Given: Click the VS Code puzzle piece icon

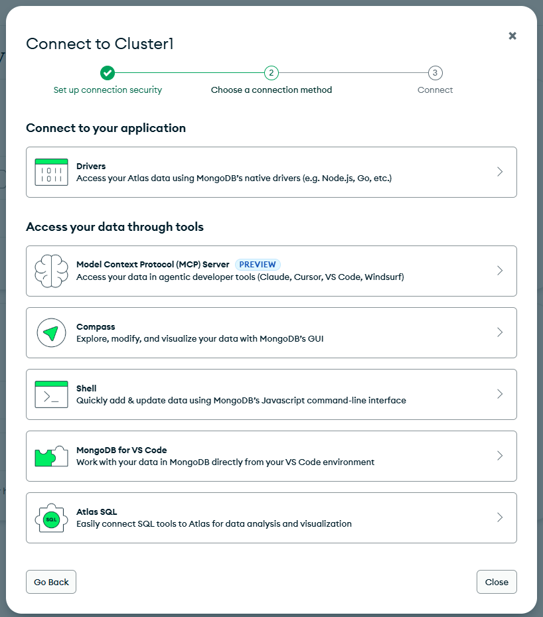Looking at the screenshot, I should coord(51,456).
